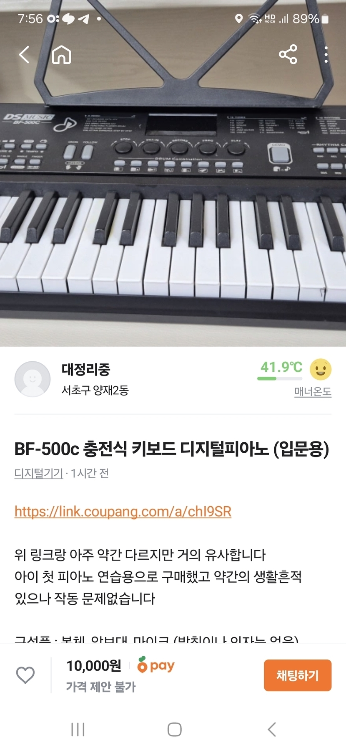
Task: Tap the 41.9°C manner temperature bar
Action: point(279,378)
